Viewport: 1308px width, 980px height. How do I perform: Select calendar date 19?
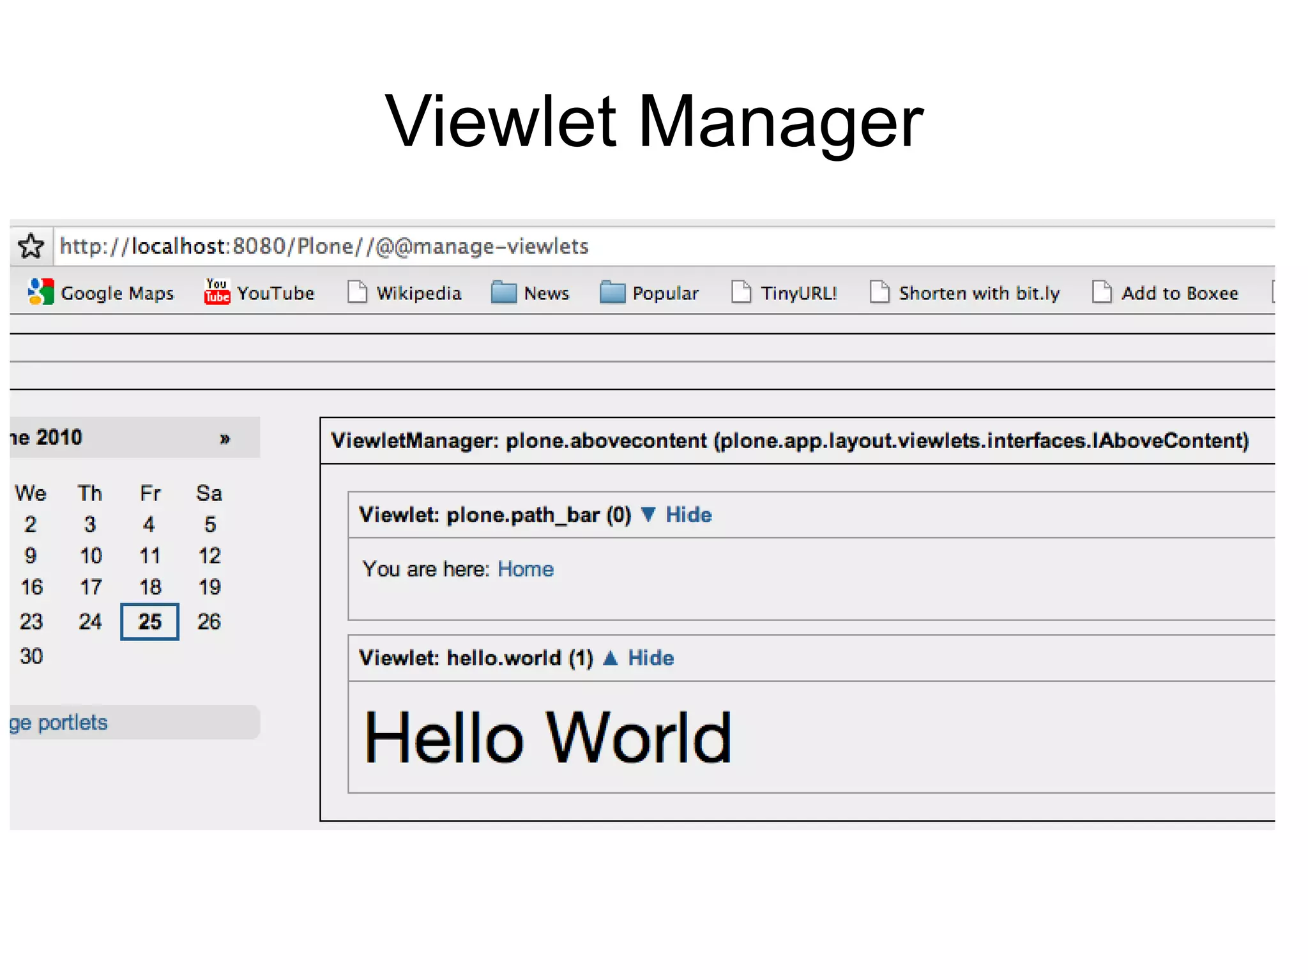pyautogui.click(x=209, y=587)
